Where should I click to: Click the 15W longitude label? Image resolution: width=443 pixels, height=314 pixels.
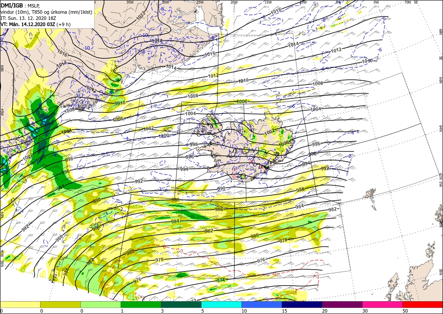coord(268,2)
